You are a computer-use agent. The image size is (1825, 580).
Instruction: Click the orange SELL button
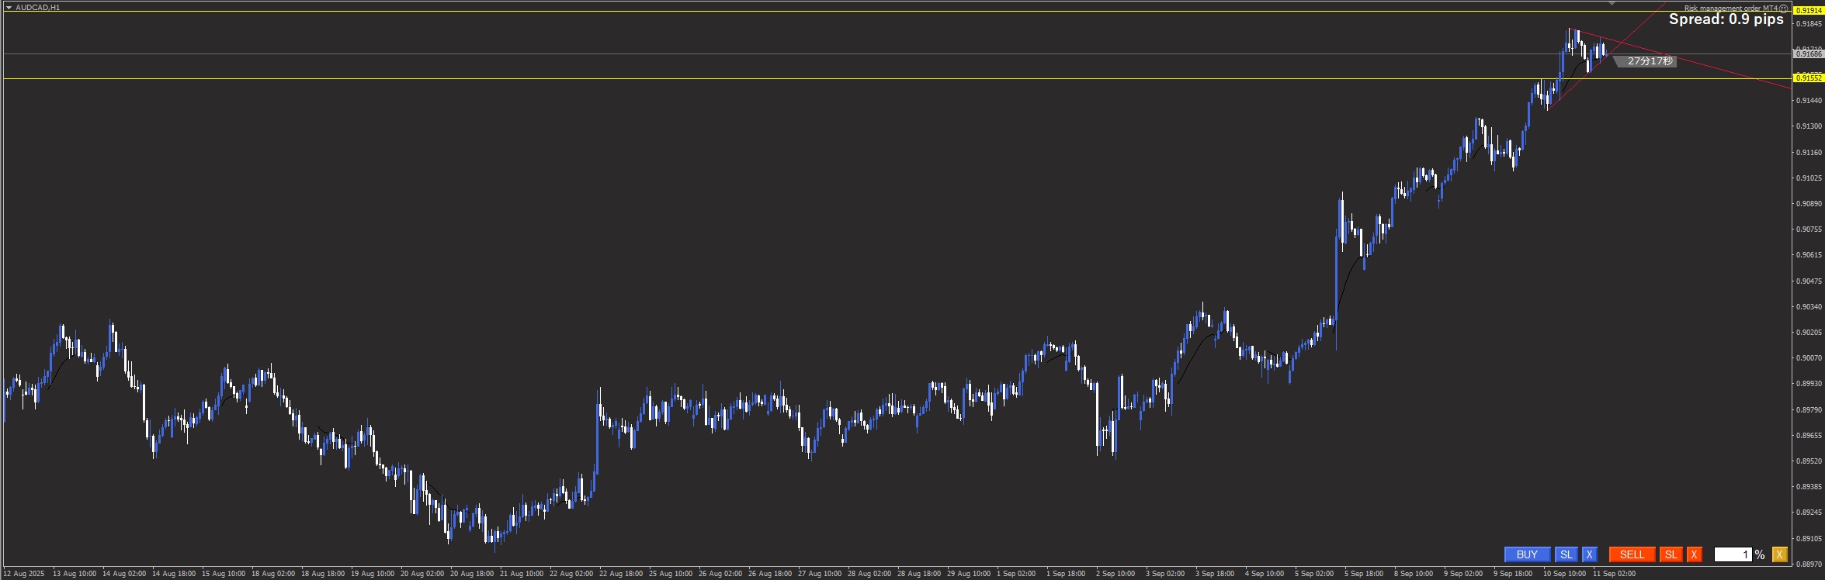[x=1632, y=554]
